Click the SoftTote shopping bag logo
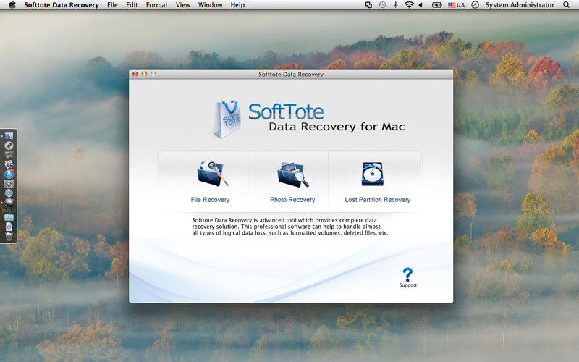The height and width of the screenshot is (362, 579). [x=227, y=119]
